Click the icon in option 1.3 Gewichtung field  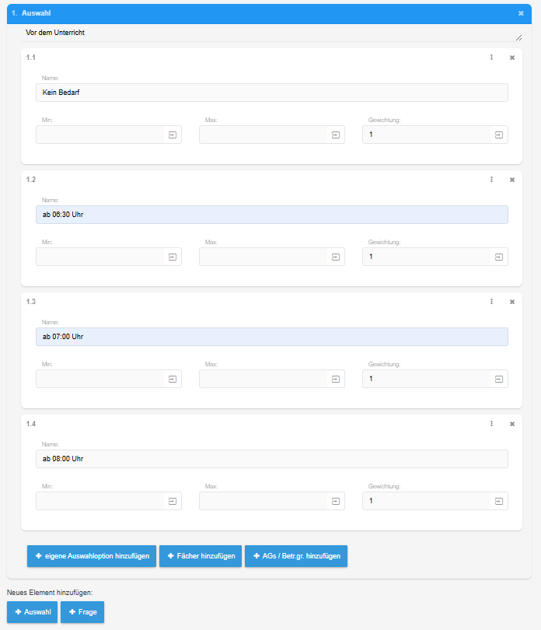tap(499, 379)
